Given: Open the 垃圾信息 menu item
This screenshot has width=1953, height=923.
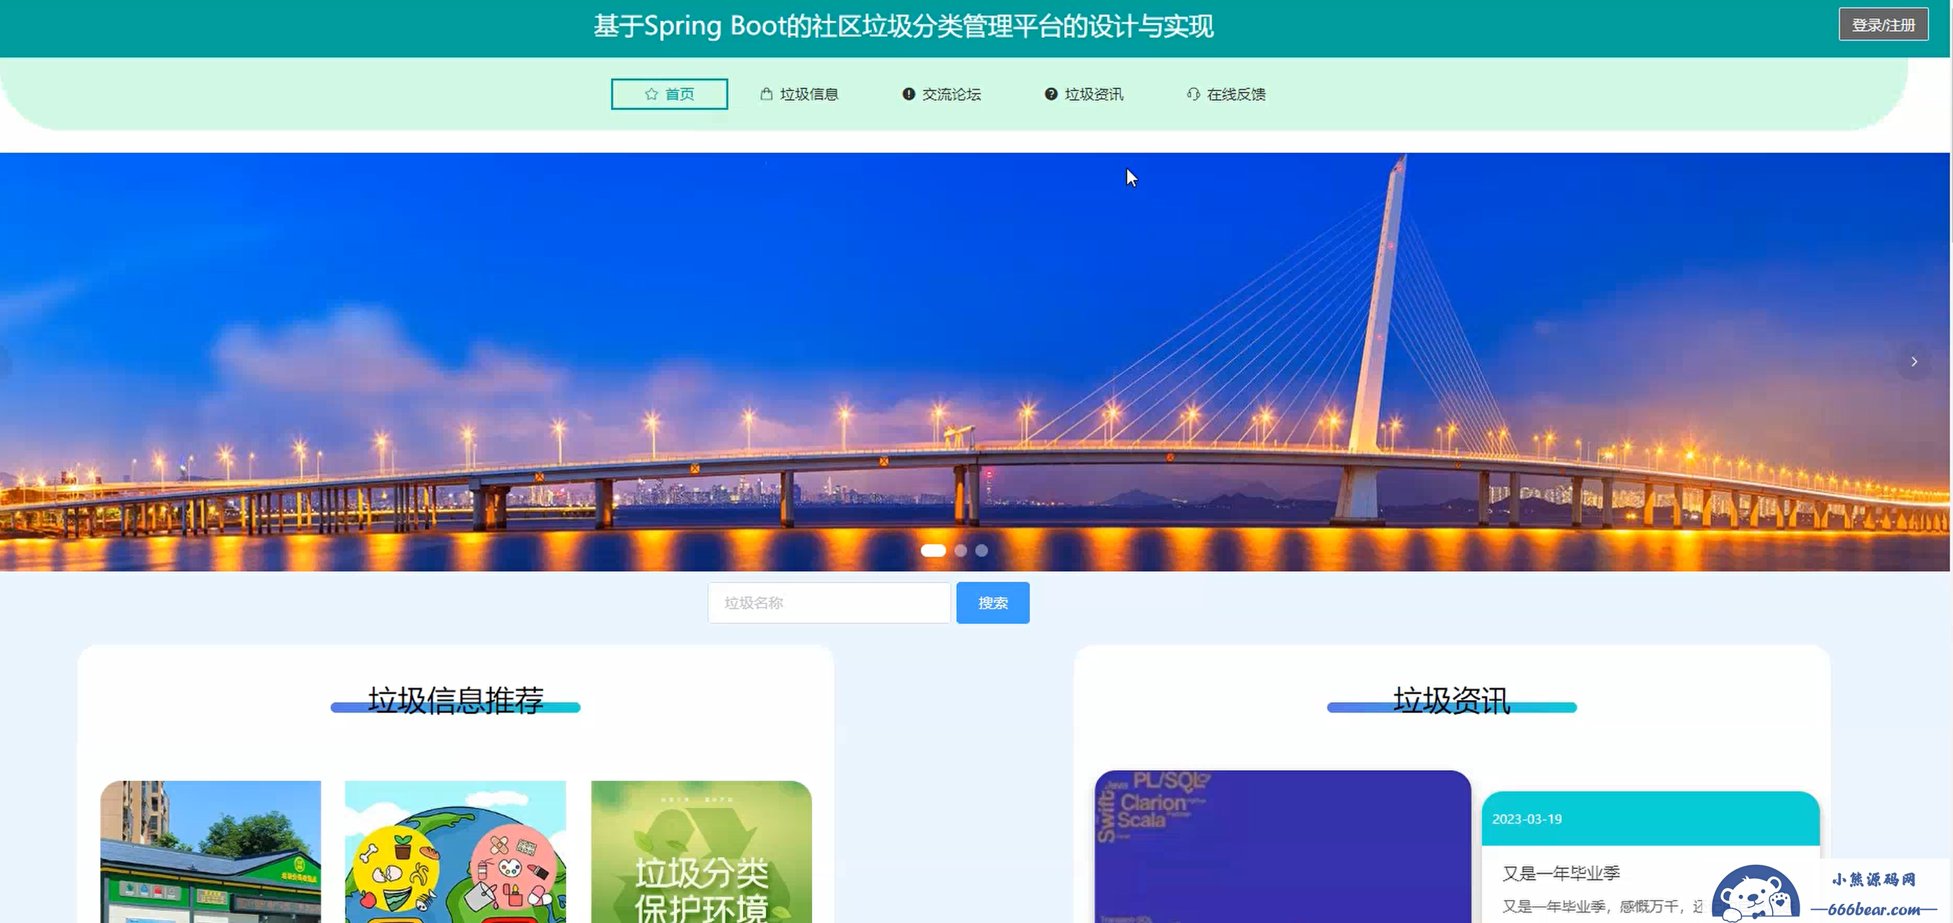Looking at the screenshot, I should pyautogui.click(x=799, y=94).
